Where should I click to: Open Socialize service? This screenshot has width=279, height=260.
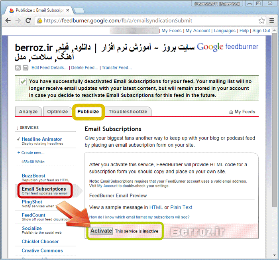pos(32,228)
